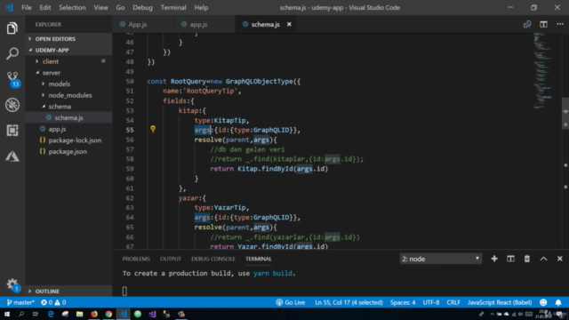Close the terminal panel

tap(559, 259)
